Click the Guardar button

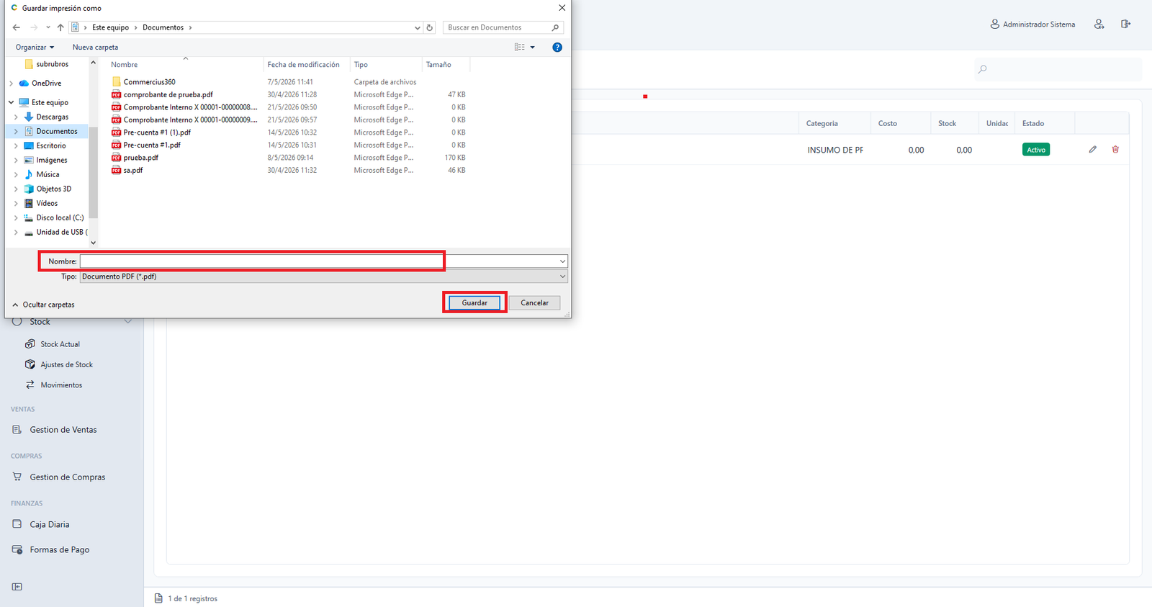pos(474,302)
